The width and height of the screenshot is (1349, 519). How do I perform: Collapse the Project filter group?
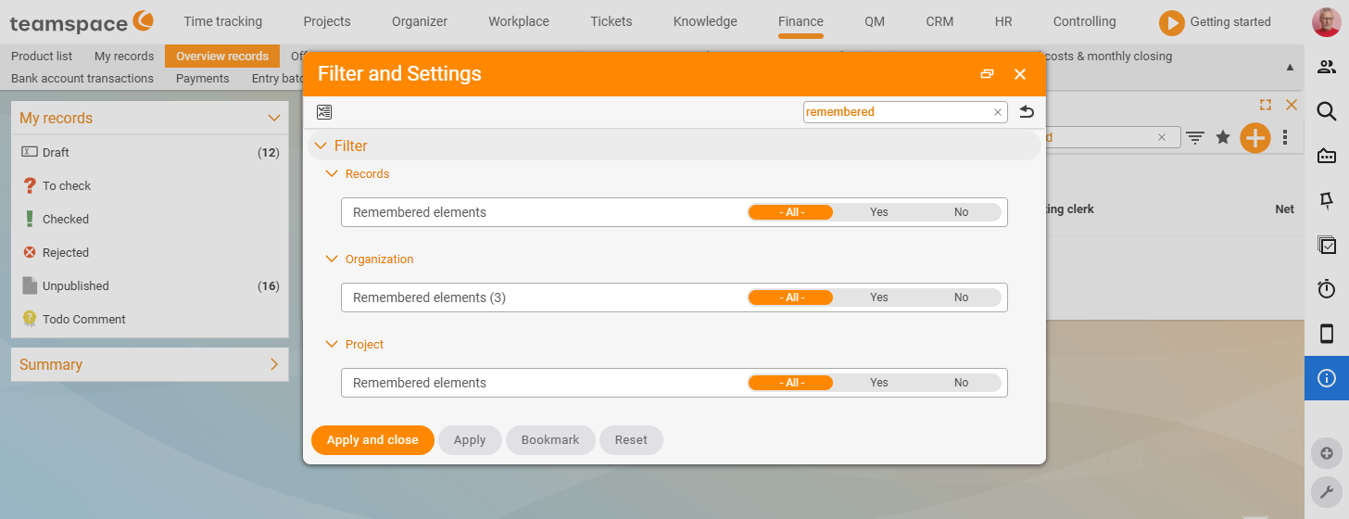pyautogui.click(x=332, y=344)
